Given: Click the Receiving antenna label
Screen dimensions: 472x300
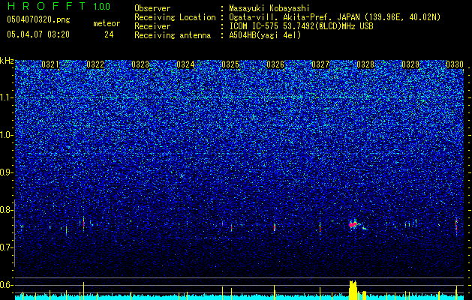Looking at the screenshot, I should click(173, 35).
